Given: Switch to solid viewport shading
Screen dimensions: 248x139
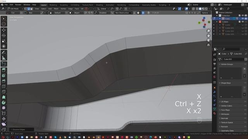Looking at the screenshot, I should [x=200, y=9].
